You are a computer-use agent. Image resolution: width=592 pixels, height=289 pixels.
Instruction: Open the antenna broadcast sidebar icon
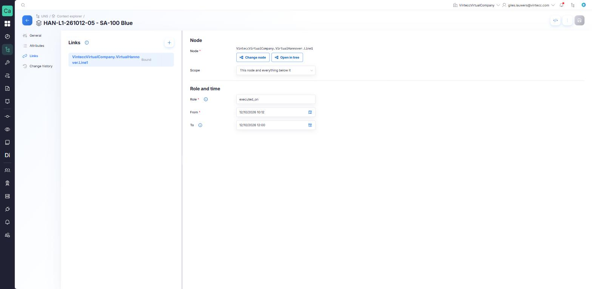pyautogui.click(x=7, y=183)
